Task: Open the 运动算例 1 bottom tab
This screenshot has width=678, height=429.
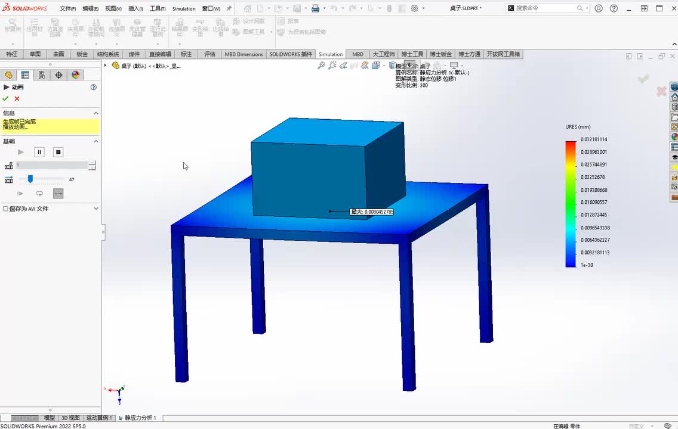Action: [x=99, y=418]
